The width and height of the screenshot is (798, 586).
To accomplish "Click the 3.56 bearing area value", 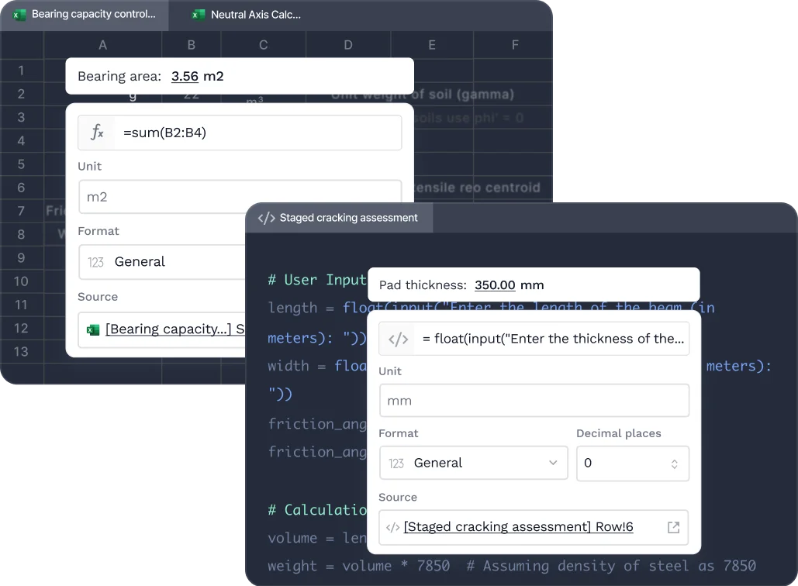I will [x=185, y=76].
